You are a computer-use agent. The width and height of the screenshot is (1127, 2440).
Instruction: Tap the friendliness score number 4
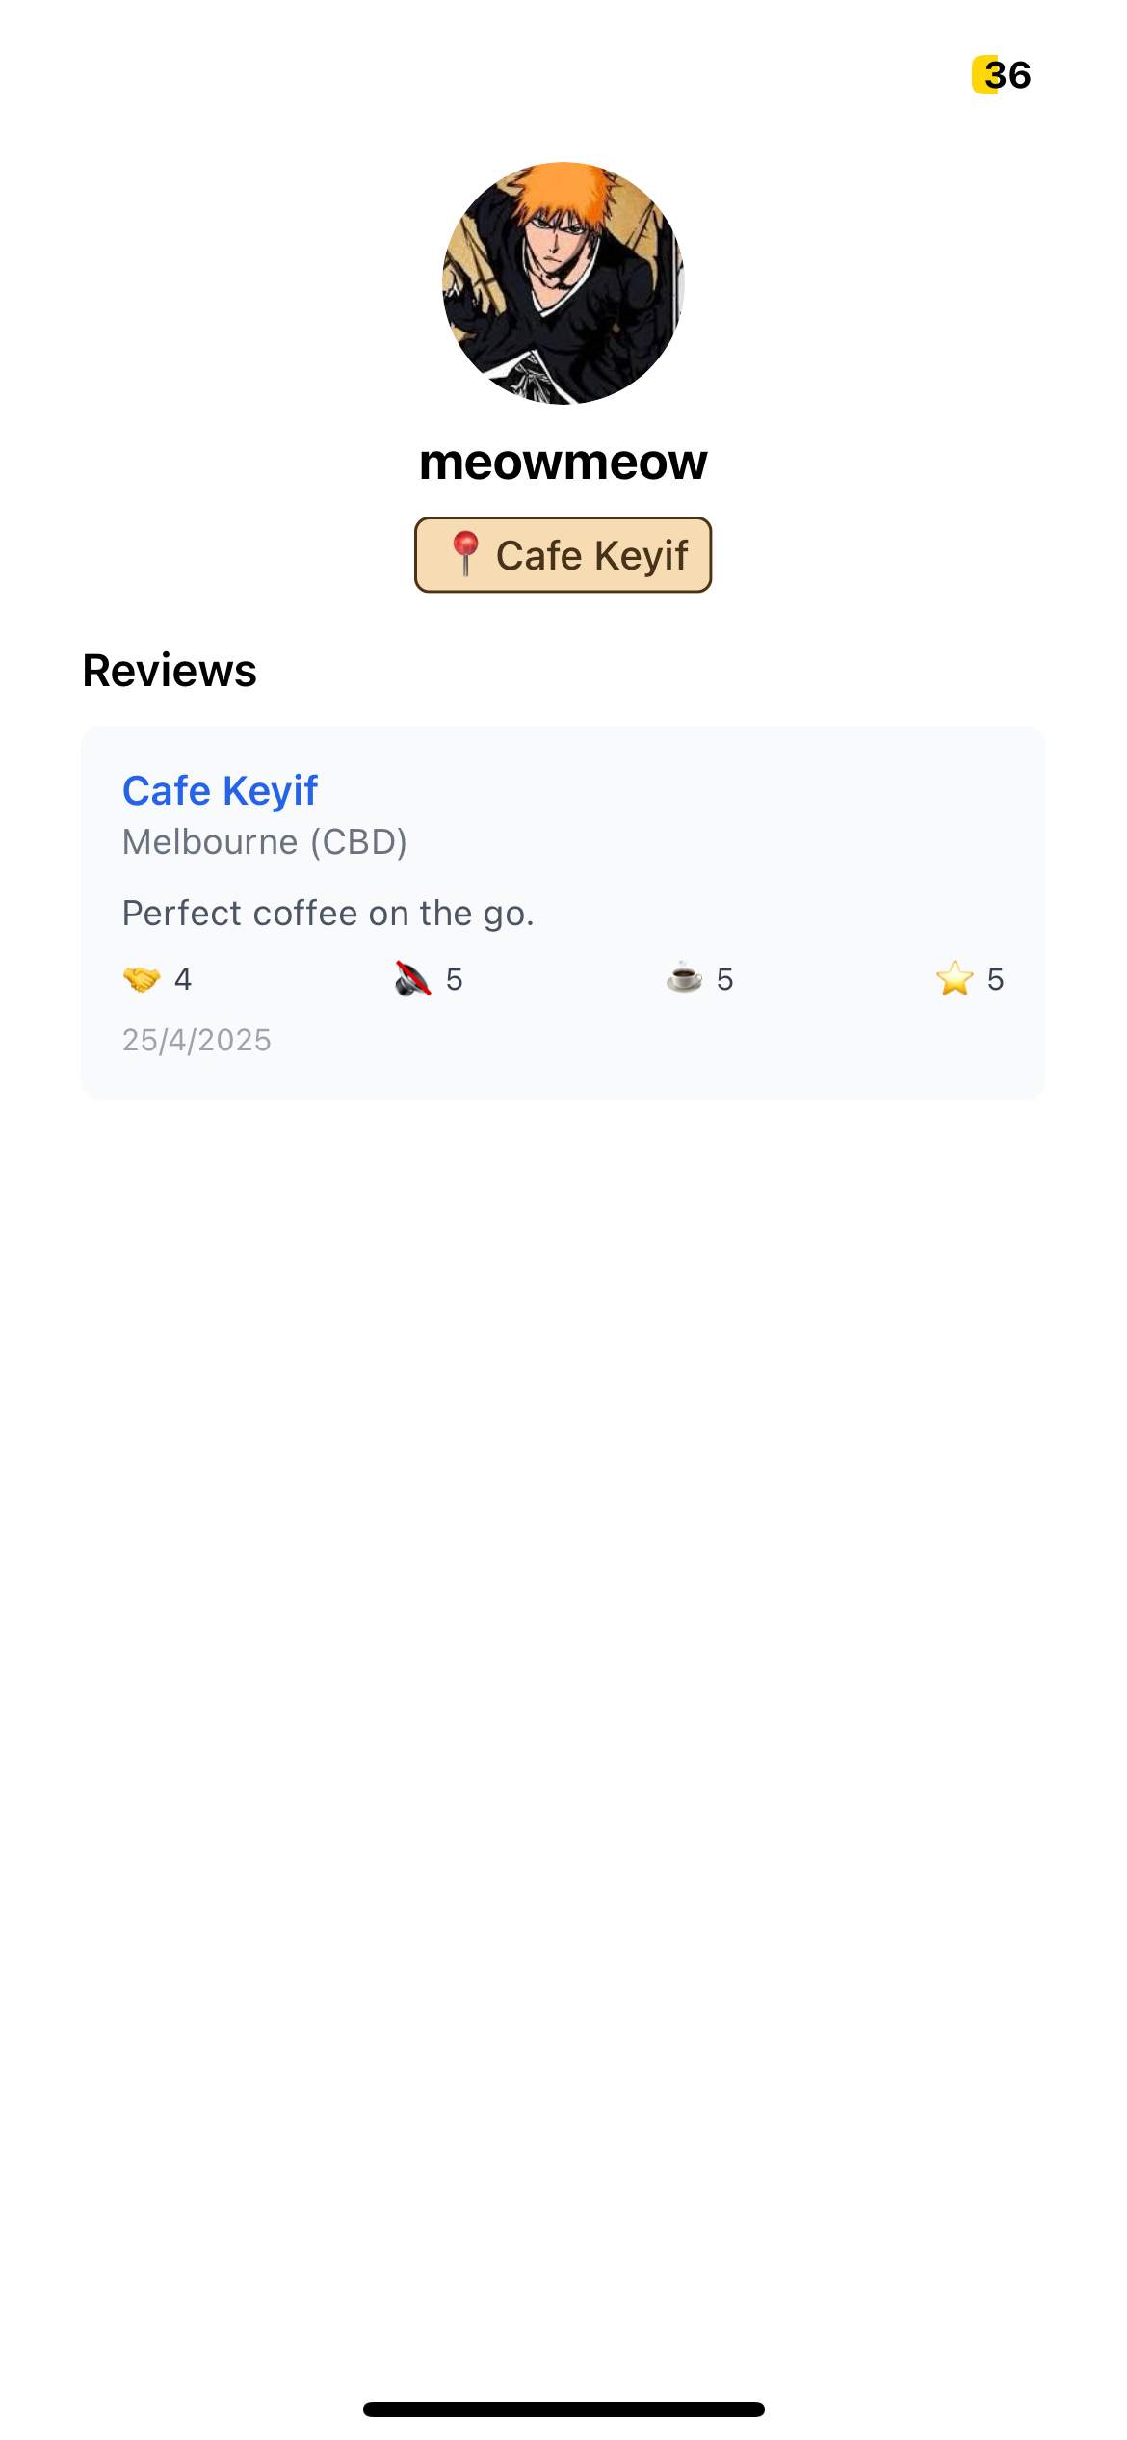point(183,979)
